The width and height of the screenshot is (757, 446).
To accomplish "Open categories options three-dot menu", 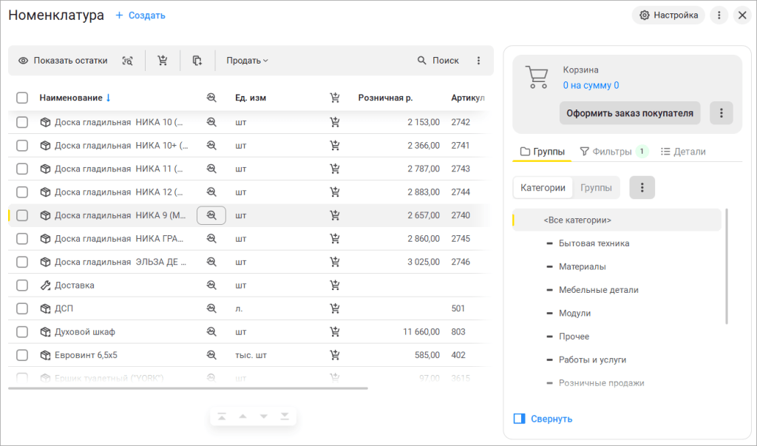I will 642,188.
